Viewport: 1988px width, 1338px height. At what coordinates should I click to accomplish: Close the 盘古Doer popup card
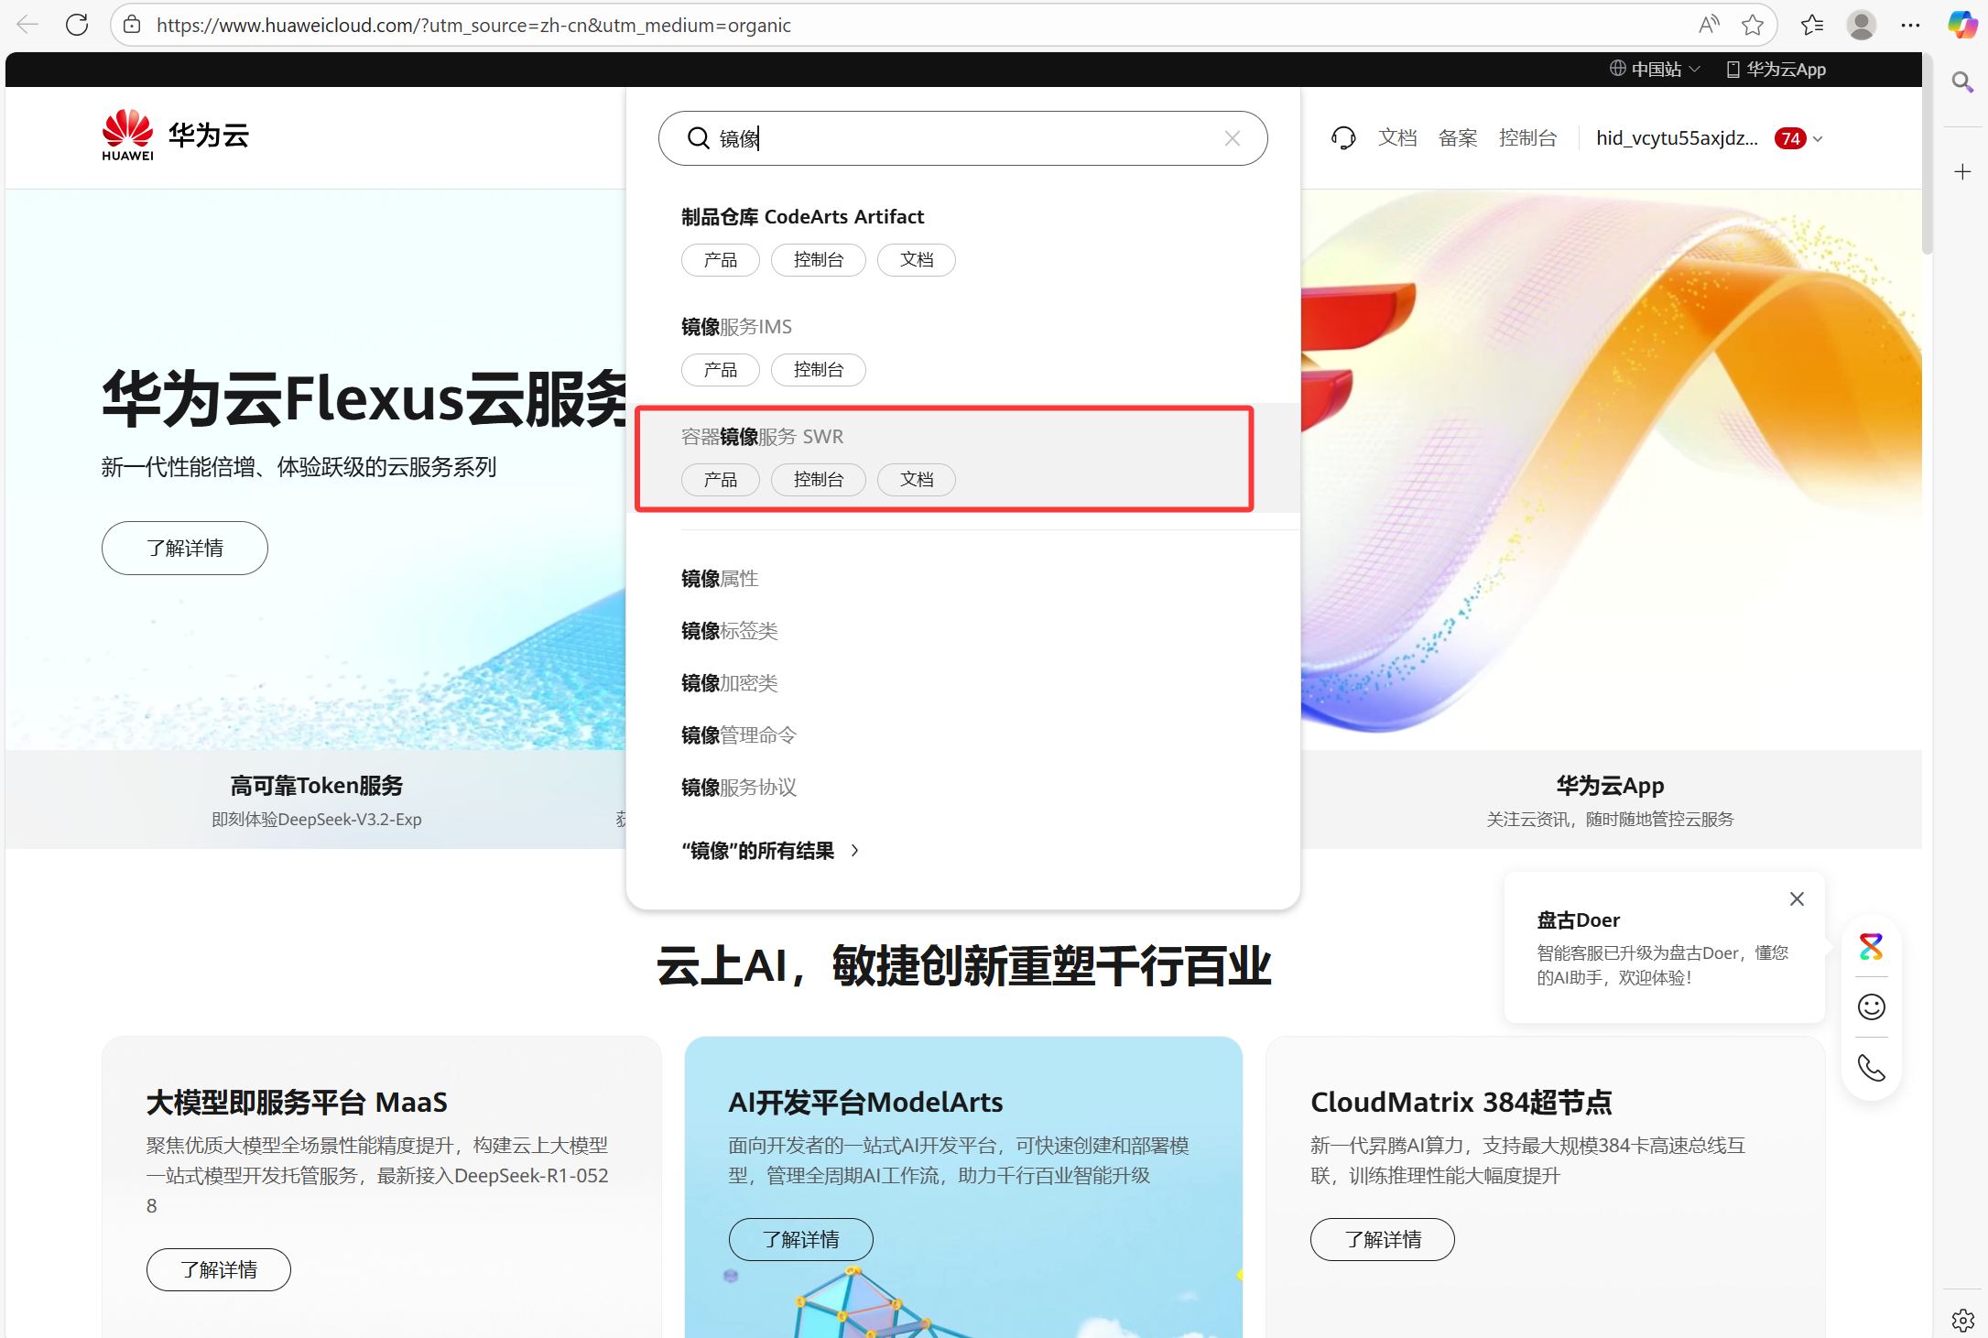pyautogui.click(x=1797, y=899)
